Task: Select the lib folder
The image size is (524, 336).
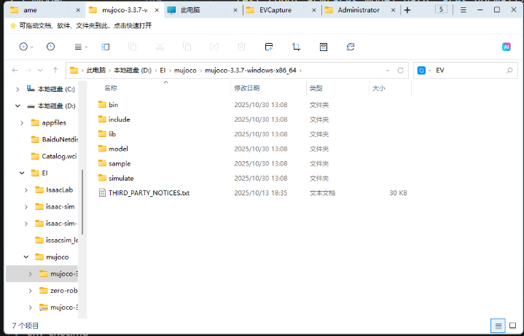Action: [x=112, y=134]
